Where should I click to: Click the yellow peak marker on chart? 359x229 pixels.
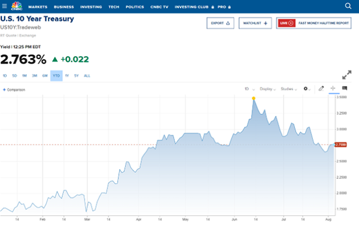point(254,99)
